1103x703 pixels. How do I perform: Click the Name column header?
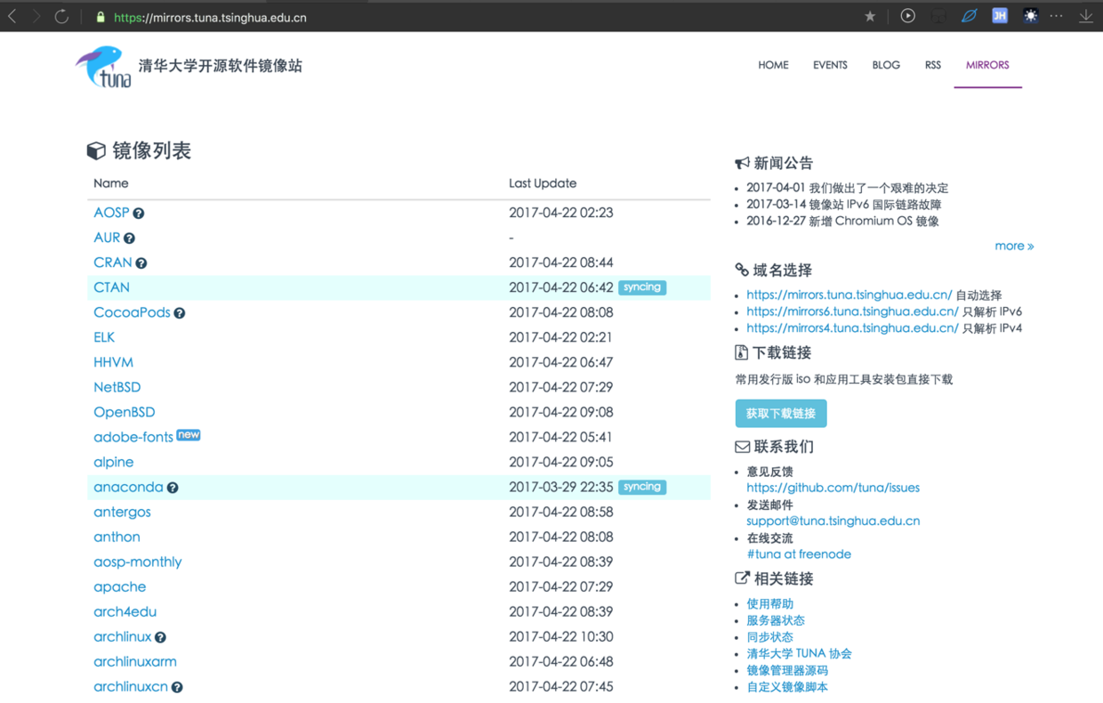[x=111, y=183]
